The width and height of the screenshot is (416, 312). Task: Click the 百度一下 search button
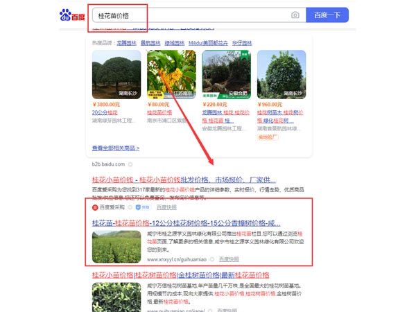[327, 15]
